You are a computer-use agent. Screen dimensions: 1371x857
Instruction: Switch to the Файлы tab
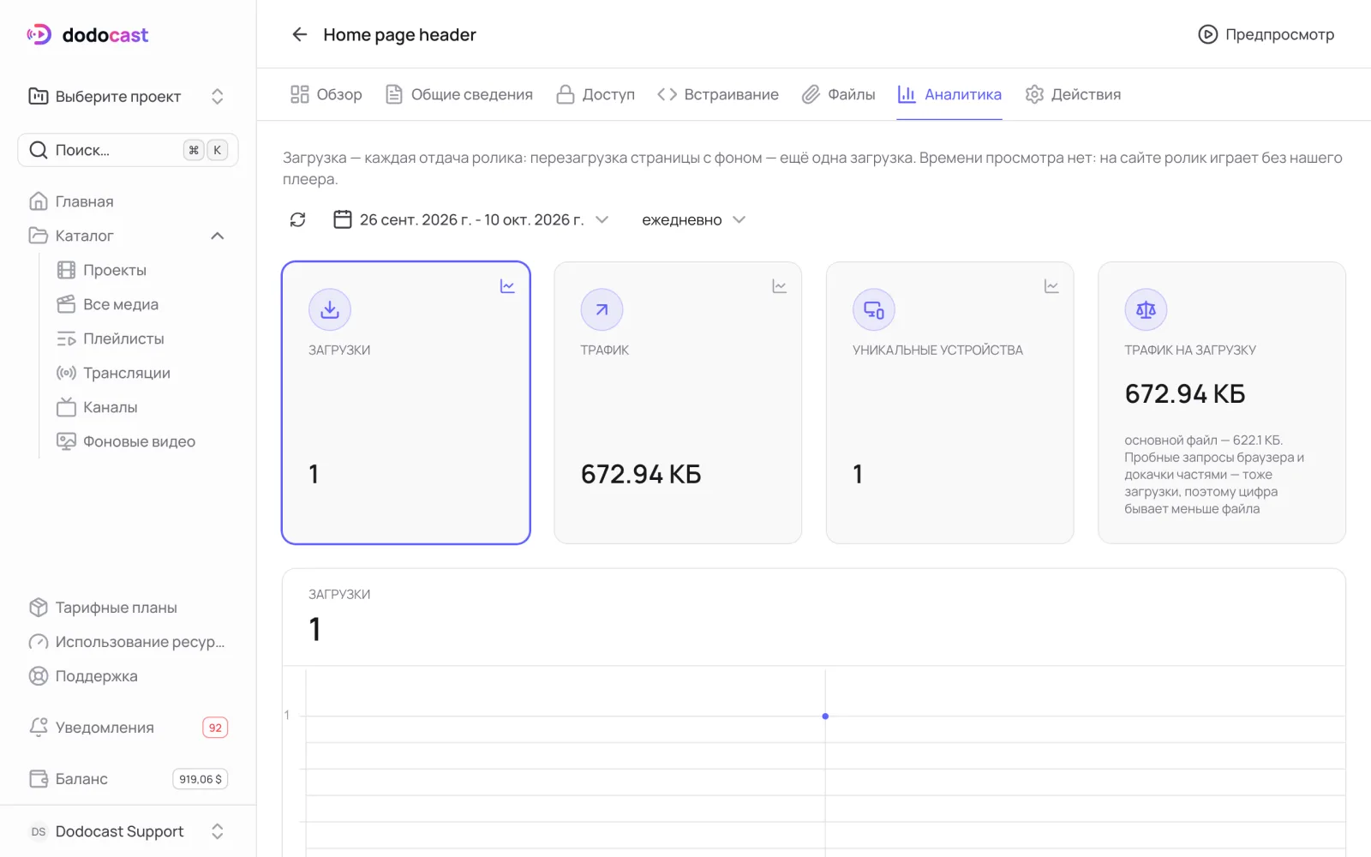(x=838, y=94)
